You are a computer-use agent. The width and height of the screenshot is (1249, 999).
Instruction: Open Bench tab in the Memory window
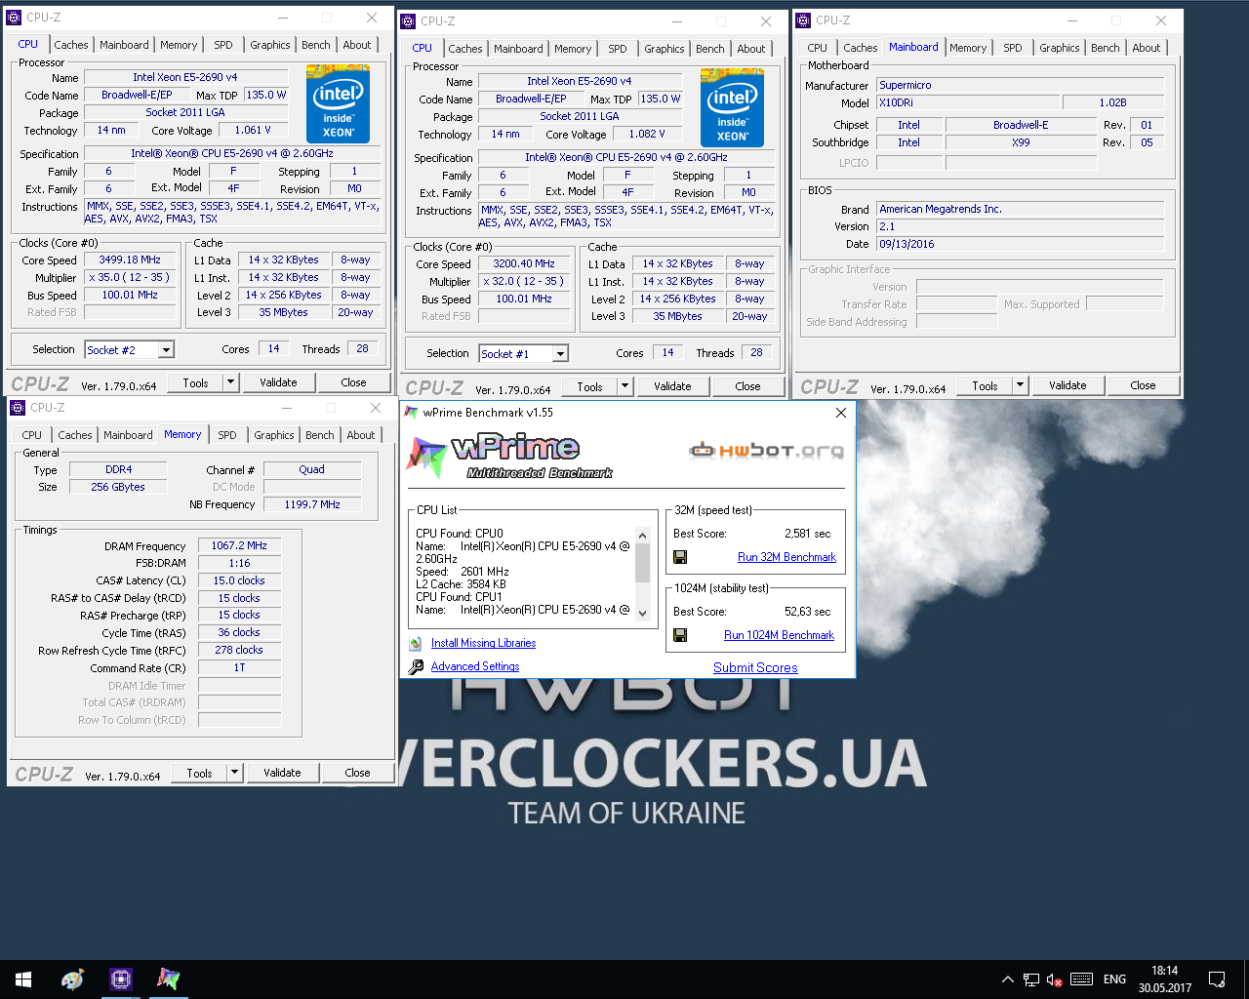pos(320,435)
